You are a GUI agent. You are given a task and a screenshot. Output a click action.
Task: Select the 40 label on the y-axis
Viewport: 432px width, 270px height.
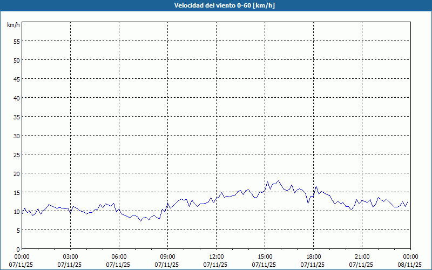[17, 98]
